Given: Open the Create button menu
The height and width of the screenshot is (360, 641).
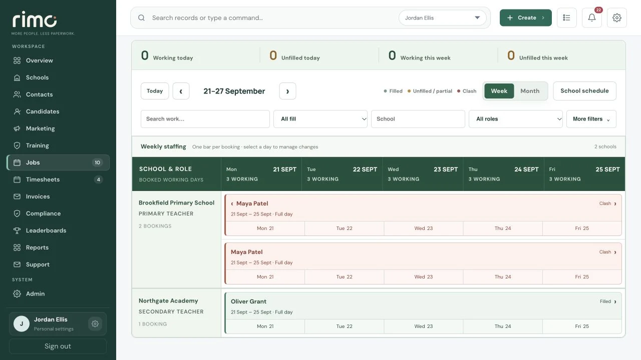Looking at the screenshot, I should (x=526, y=18).
